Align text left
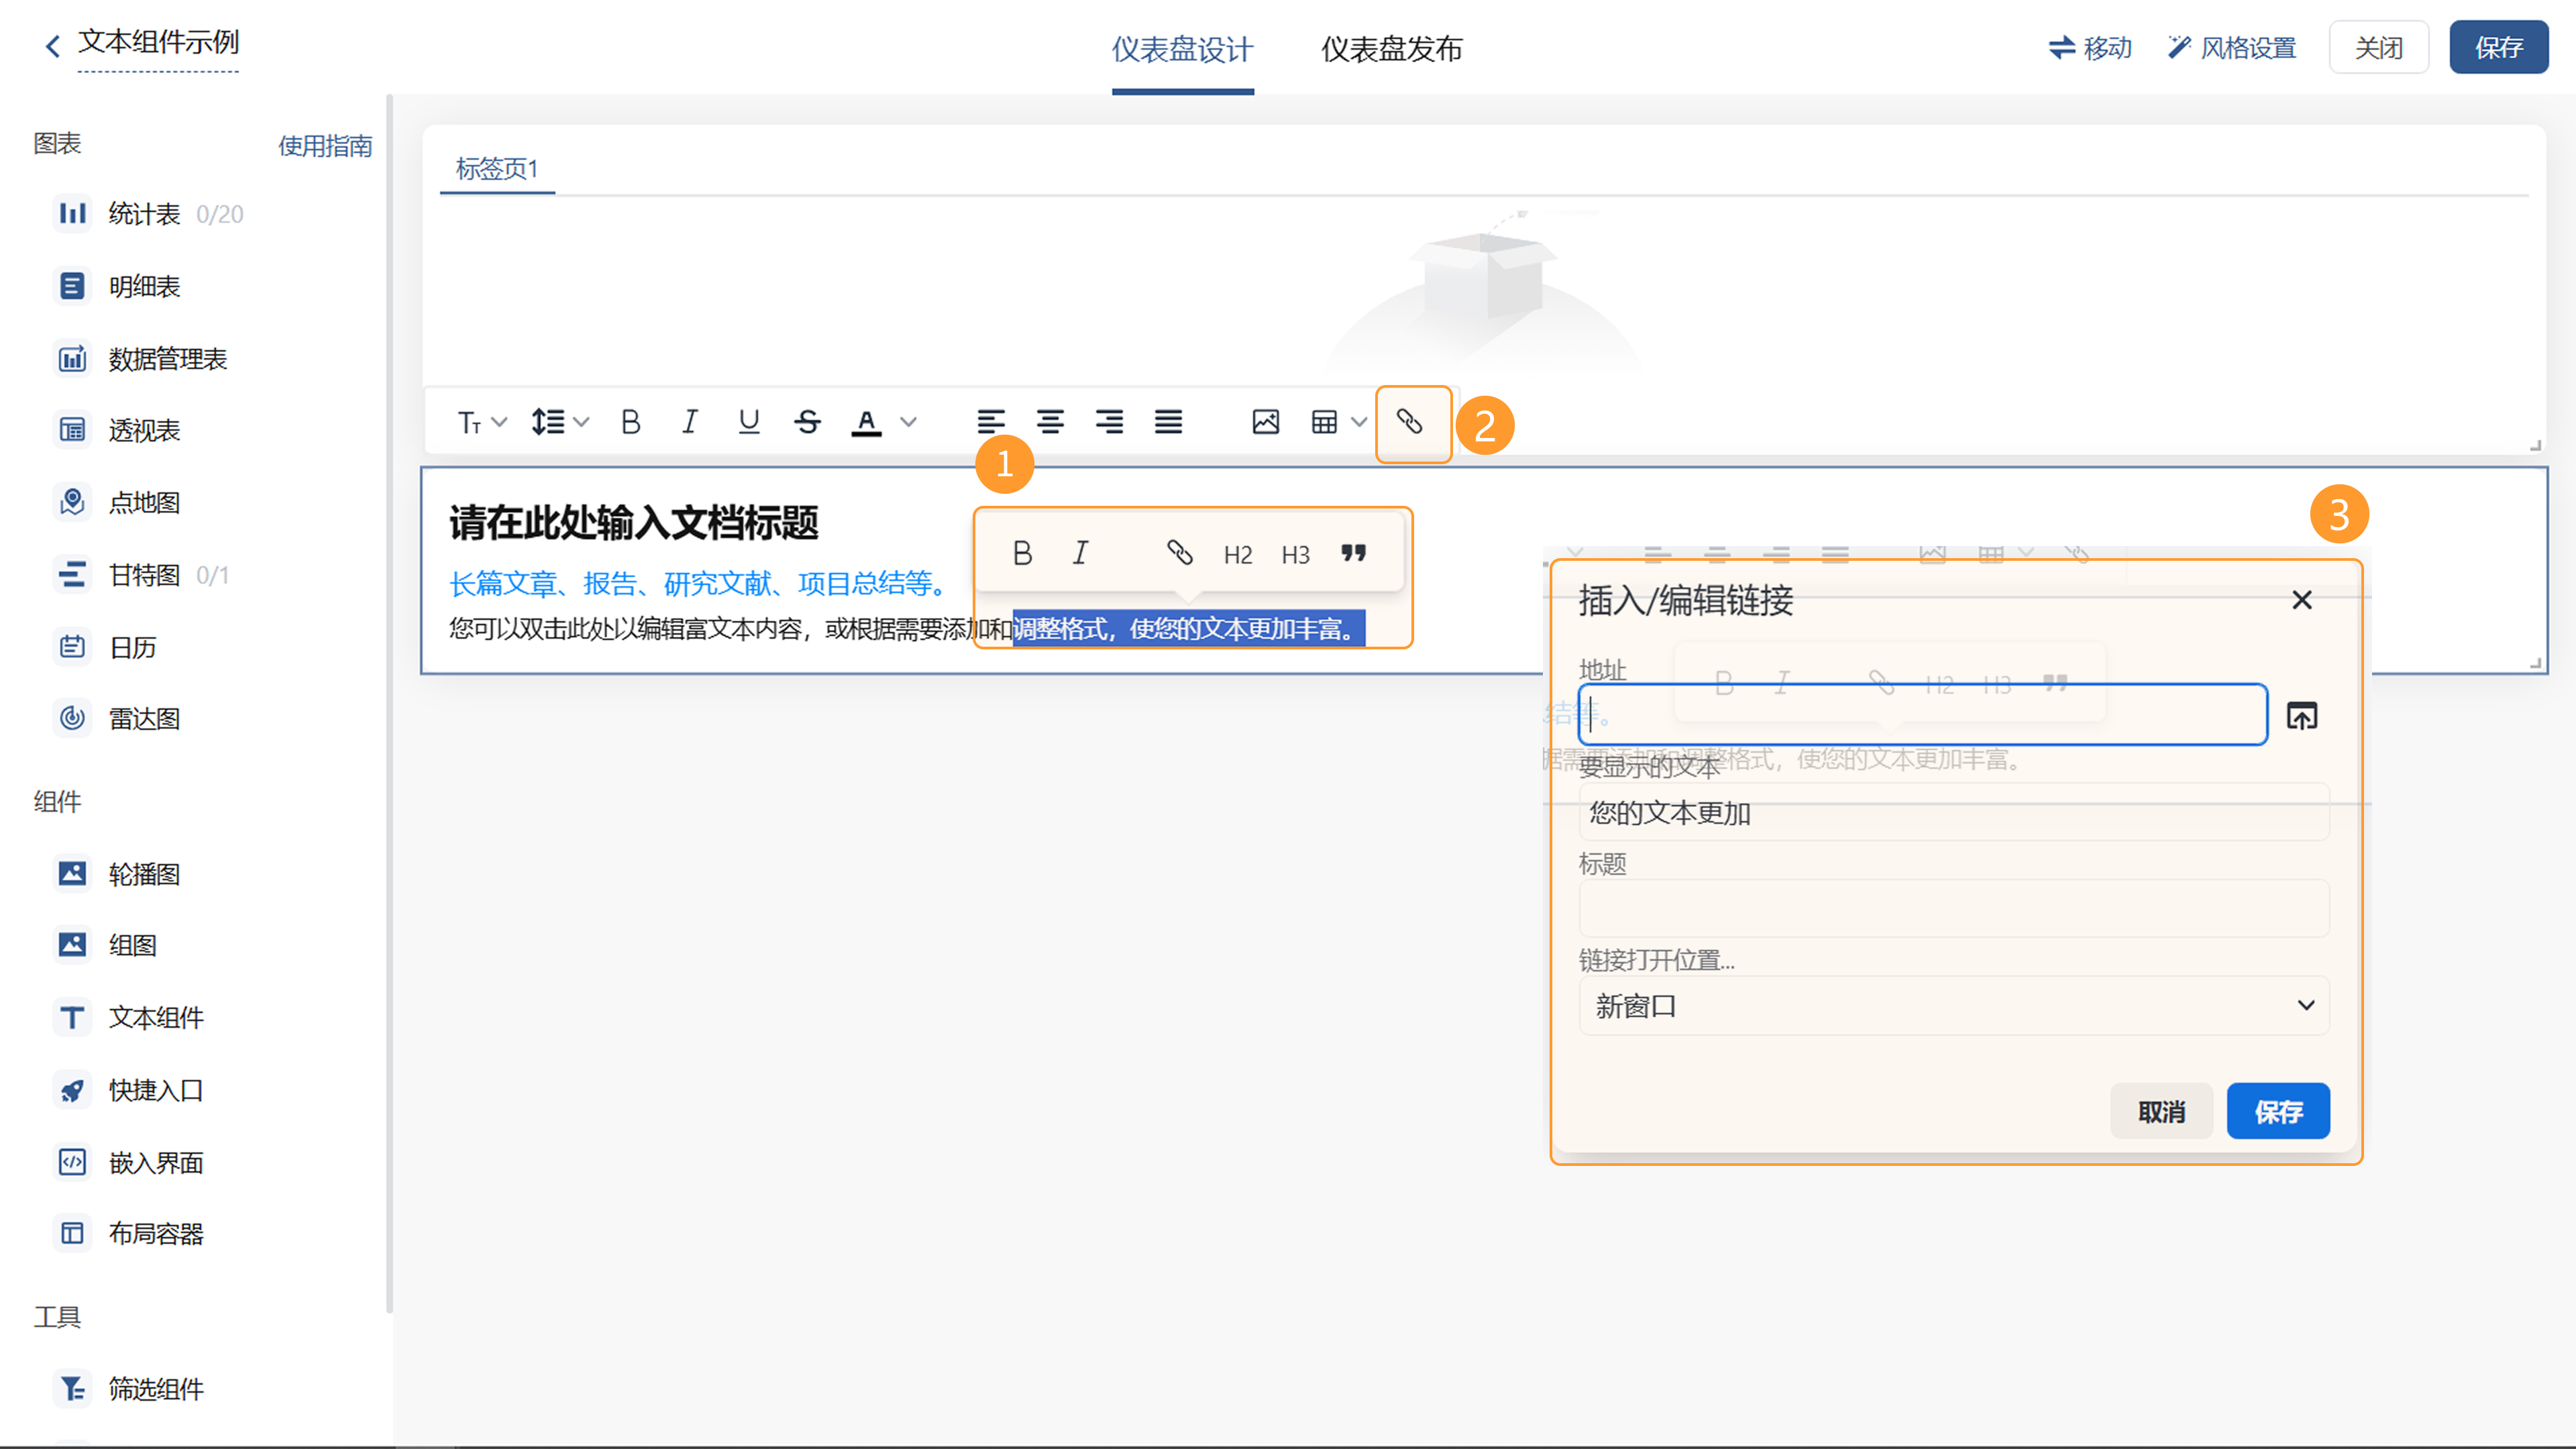 point(991,422)
